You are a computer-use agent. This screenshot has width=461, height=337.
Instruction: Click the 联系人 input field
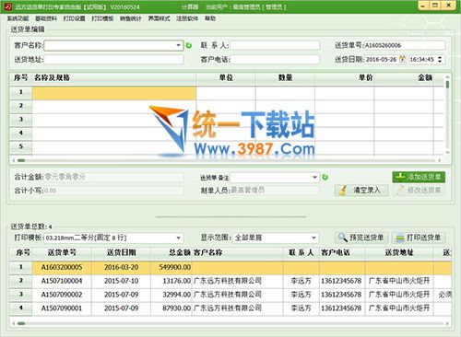click(x=275, y=45)
